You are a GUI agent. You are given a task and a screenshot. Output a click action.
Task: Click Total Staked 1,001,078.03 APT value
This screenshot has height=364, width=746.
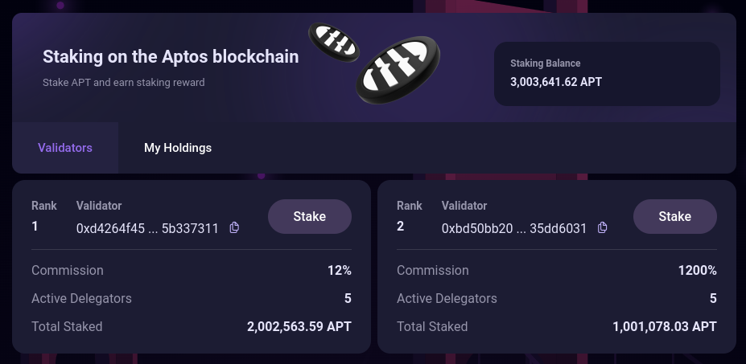point(665,327)
